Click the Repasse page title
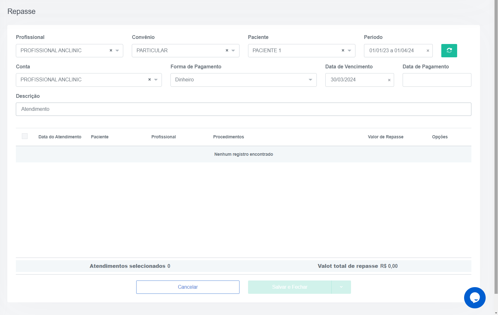Image resolution: width=498 pixels, height=315 pixels. click(x=22, y=11)
